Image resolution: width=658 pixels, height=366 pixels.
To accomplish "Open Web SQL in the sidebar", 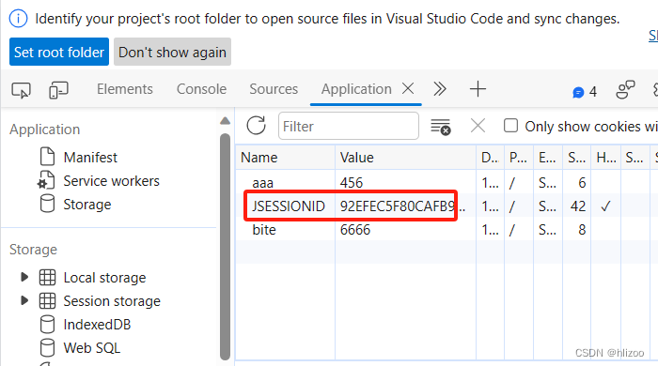I will [x=91, y=348].
